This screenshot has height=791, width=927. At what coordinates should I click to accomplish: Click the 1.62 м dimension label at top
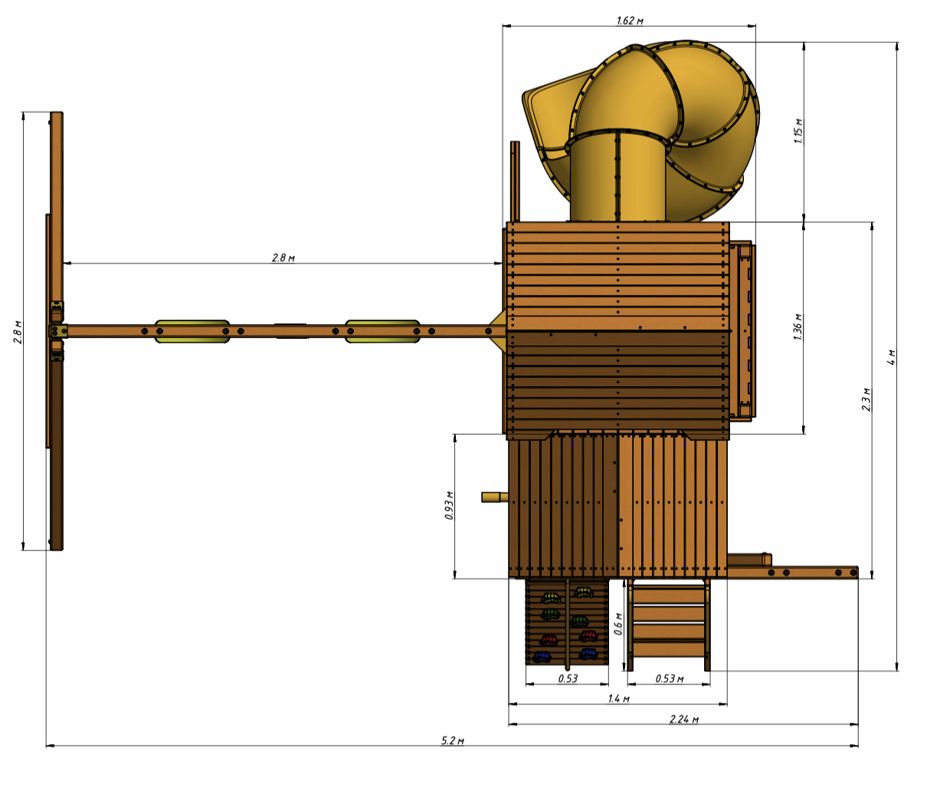tap(629, 21)
